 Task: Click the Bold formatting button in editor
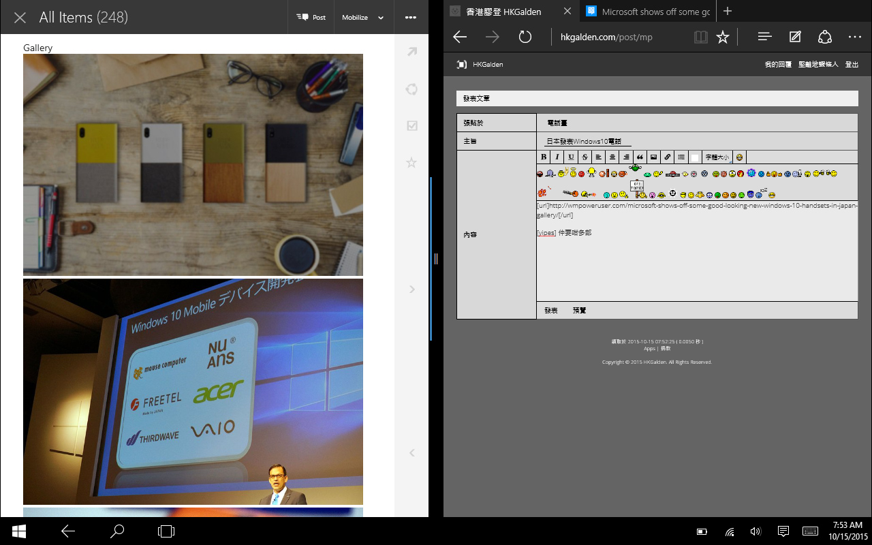coord(544,157)
